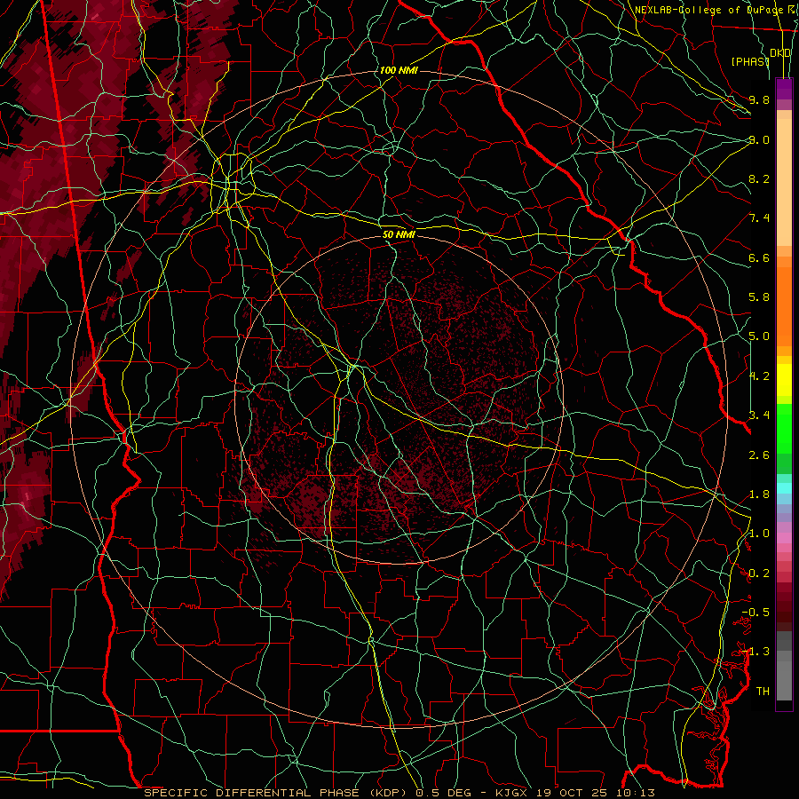Select the 9.8 value on the scale
Viewport: 799px width, 799px height.
click(x=759, y=99)
